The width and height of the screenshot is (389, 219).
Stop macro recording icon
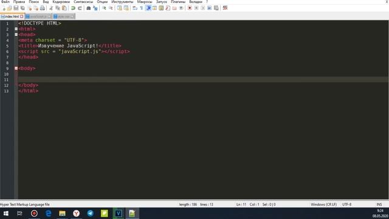click(196, 8)
